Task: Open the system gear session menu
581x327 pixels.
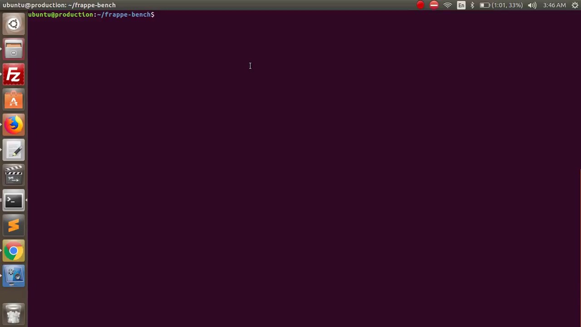Action: (x=575, y=5)
